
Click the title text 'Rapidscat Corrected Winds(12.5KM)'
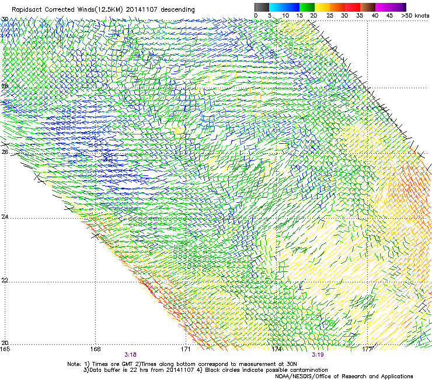pyautogui.click(x=67, y=10)
